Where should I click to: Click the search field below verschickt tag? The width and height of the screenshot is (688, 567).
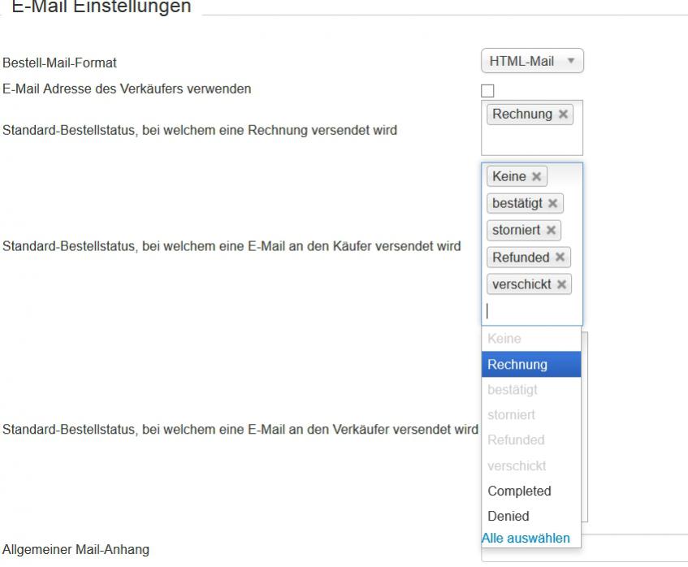pyautogui.click(x=531, y=310)
